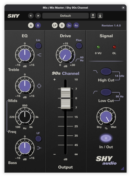The width and height of the screenshot is (131, 177).
Task: Click the treble high-shelf curve icon
Action: tap(39, 55)
